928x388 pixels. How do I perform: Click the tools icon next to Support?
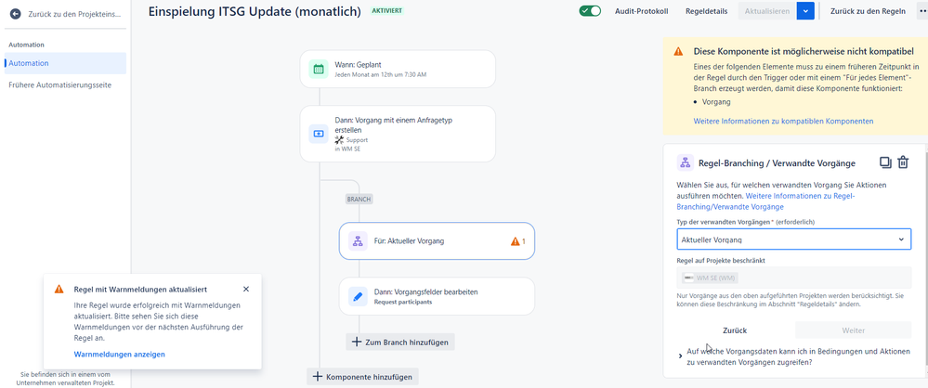(x=339, y=140)
